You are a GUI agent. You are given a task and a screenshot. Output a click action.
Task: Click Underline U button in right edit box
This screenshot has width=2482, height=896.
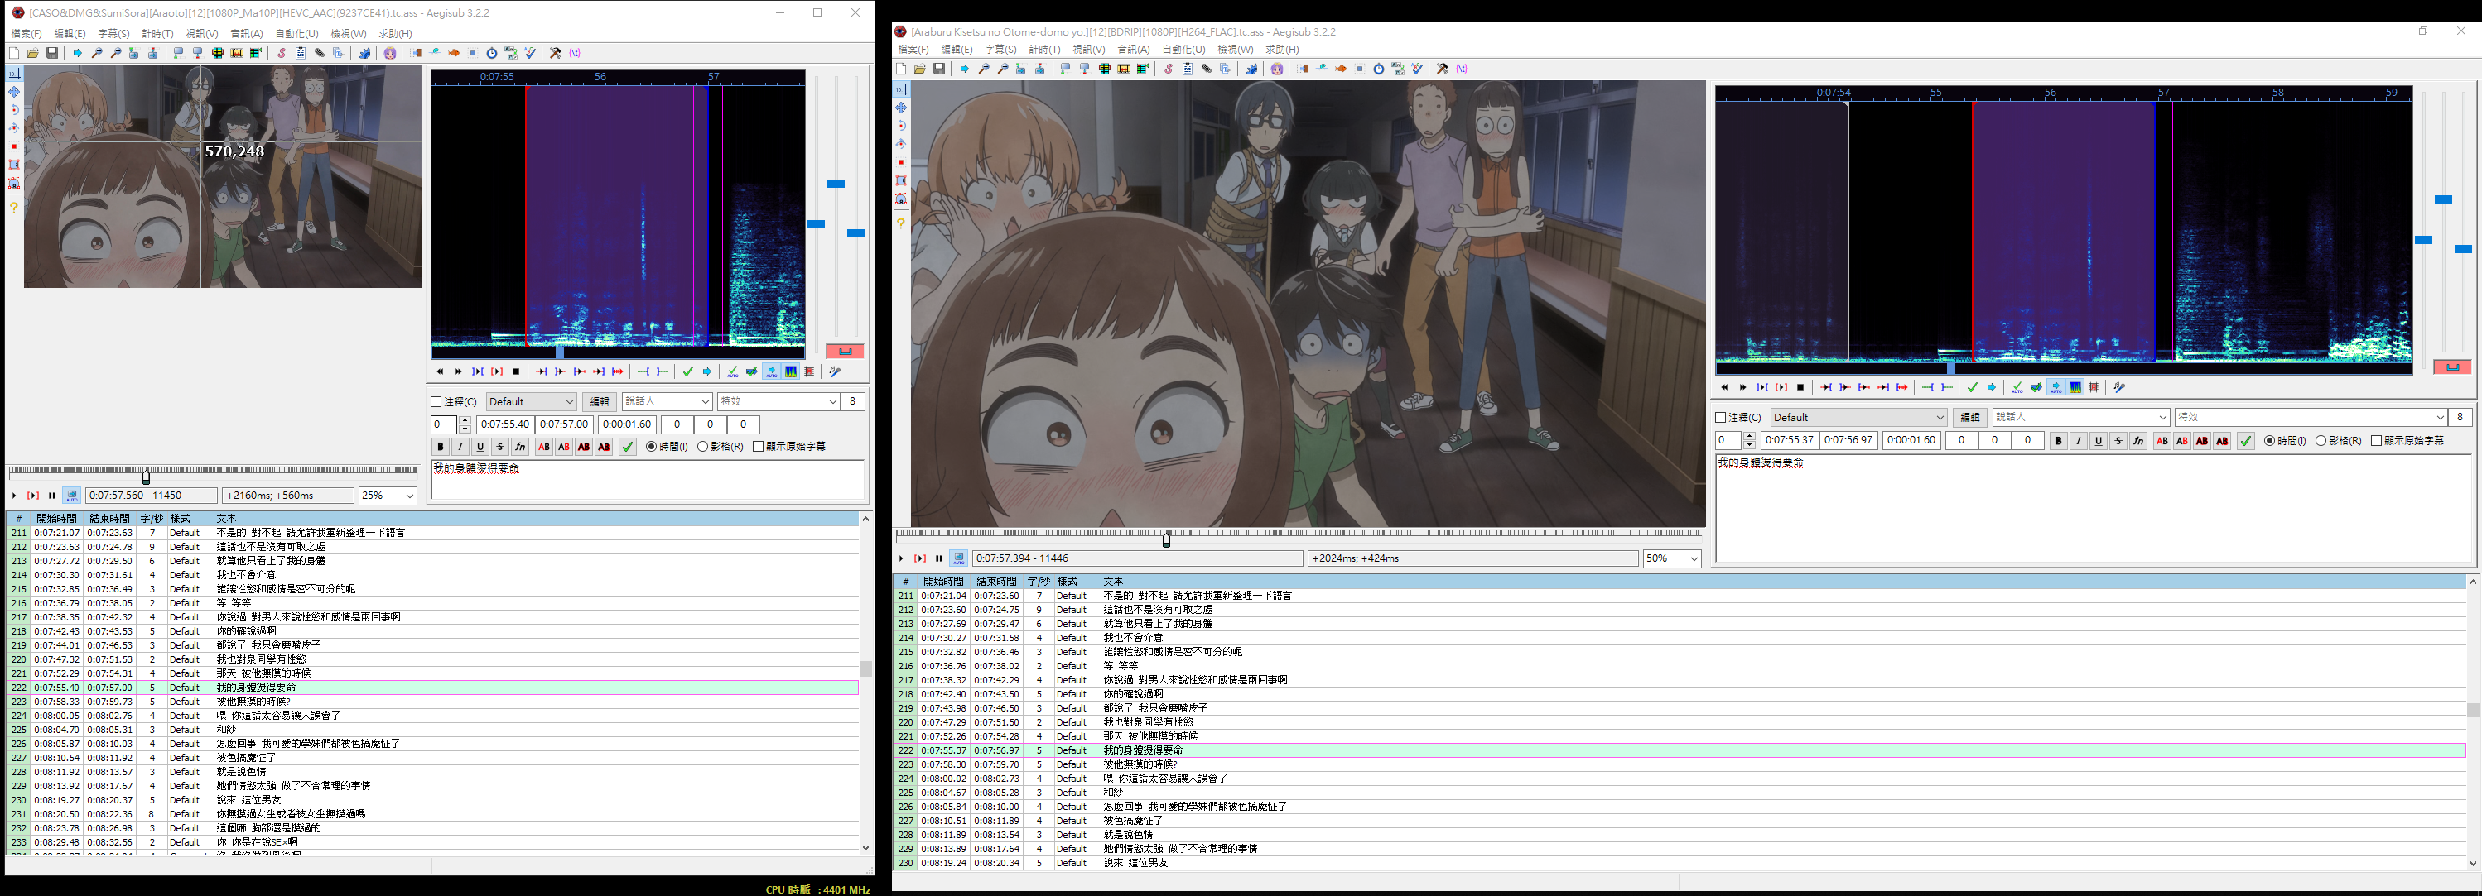(2099, 441)
